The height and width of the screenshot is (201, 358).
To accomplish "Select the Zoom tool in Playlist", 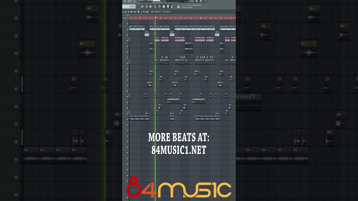I will point(144,12).
